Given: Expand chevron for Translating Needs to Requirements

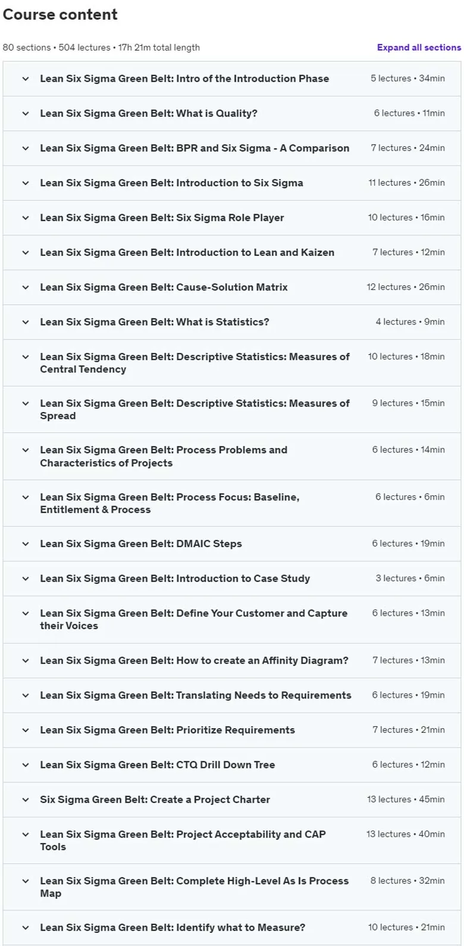Looking at the screenshot, I should click(x=25, y=695).
